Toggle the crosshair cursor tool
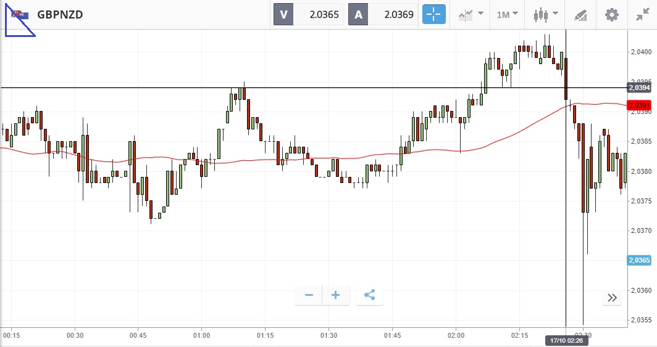The width and height of the screenshot is (657, 347). [x=433, y=14]
